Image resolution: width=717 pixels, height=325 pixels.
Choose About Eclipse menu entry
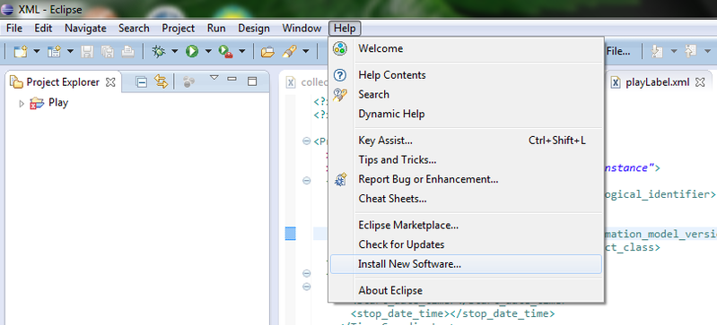pyautogui.click(x=466, y=290)
